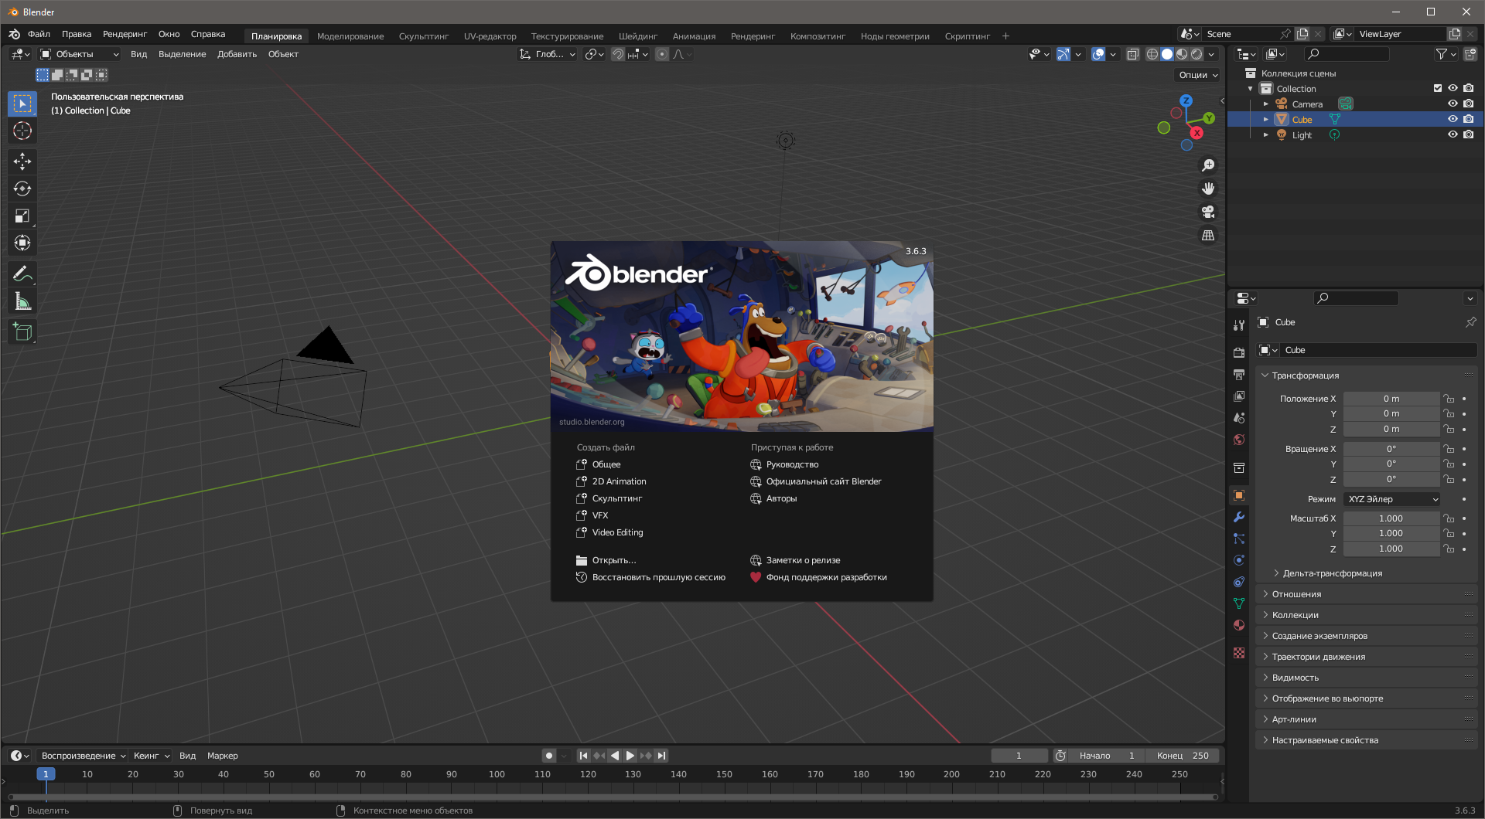Click Масштаб X value field
Image resolution: width=1485 pixels, height=819 pixels.
point(1391,518)
